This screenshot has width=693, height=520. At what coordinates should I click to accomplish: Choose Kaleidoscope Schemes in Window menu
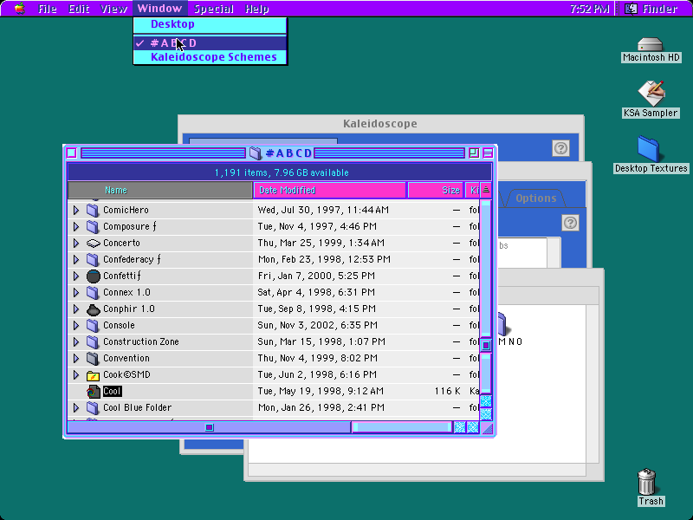click(x=210, y=57)
